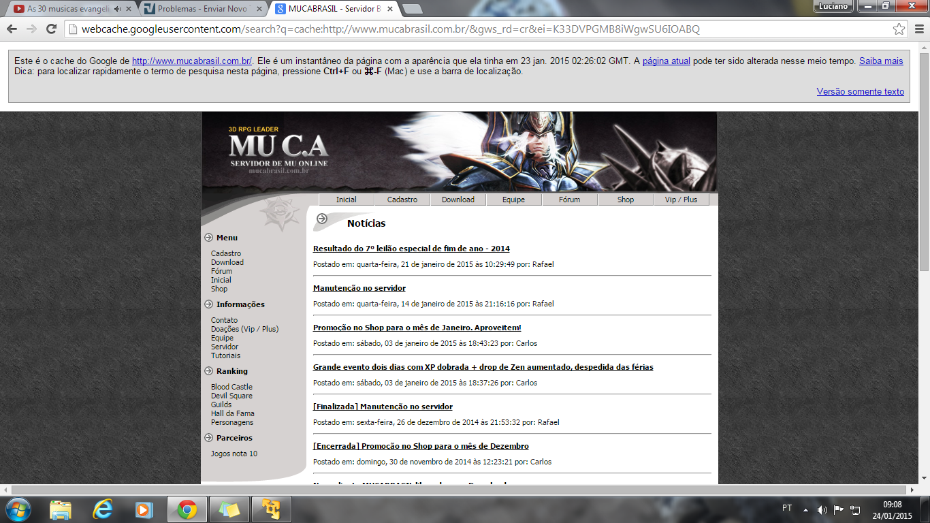Viewport: 930px width, 523px height.
Task: Click the Versão somente texto link
Action: pyautogui.click(x=860, y=92)
